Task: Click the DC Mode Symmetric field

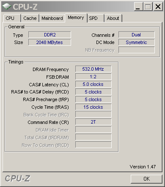Action: pos(137,42)
